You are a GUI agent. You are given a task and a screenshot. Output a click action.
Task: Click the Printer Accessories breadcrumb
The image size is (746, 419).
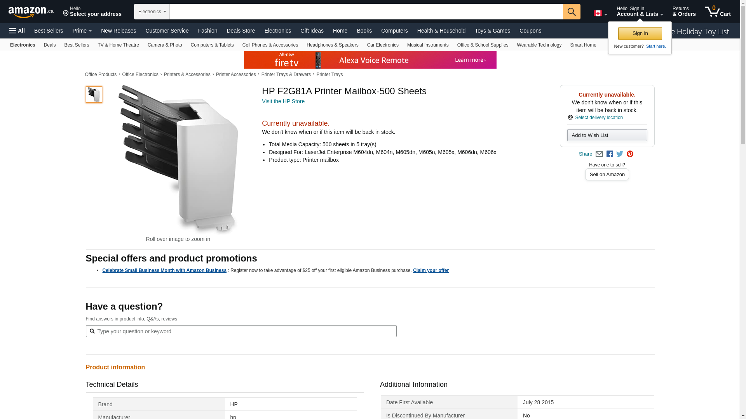236,74
